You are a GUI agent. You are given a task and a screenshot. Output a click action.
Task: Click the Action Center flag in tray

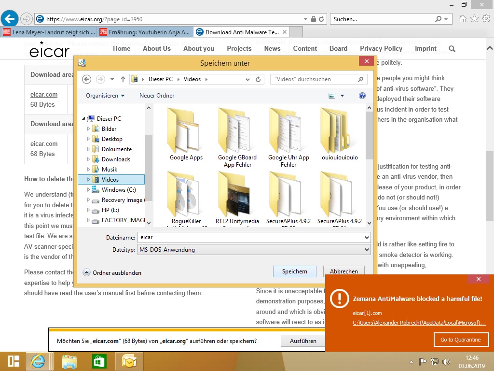click(x=423, y=362)
